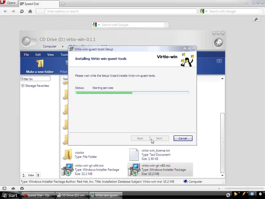
Task: Open the View menu in explorer
Action: click(50, 54)
